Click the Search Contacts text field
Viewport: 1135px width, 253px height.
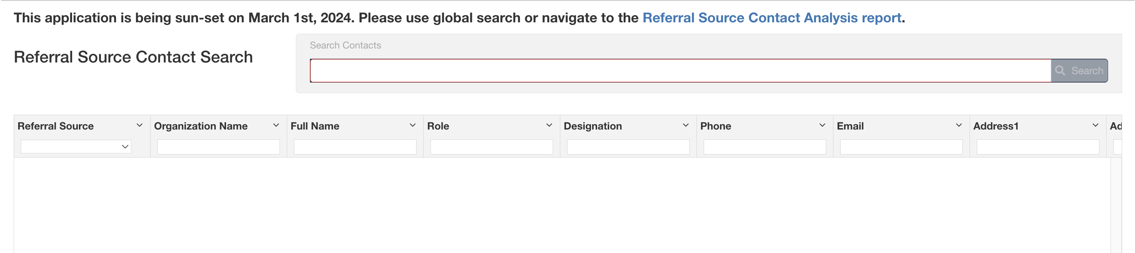[680, 71]
